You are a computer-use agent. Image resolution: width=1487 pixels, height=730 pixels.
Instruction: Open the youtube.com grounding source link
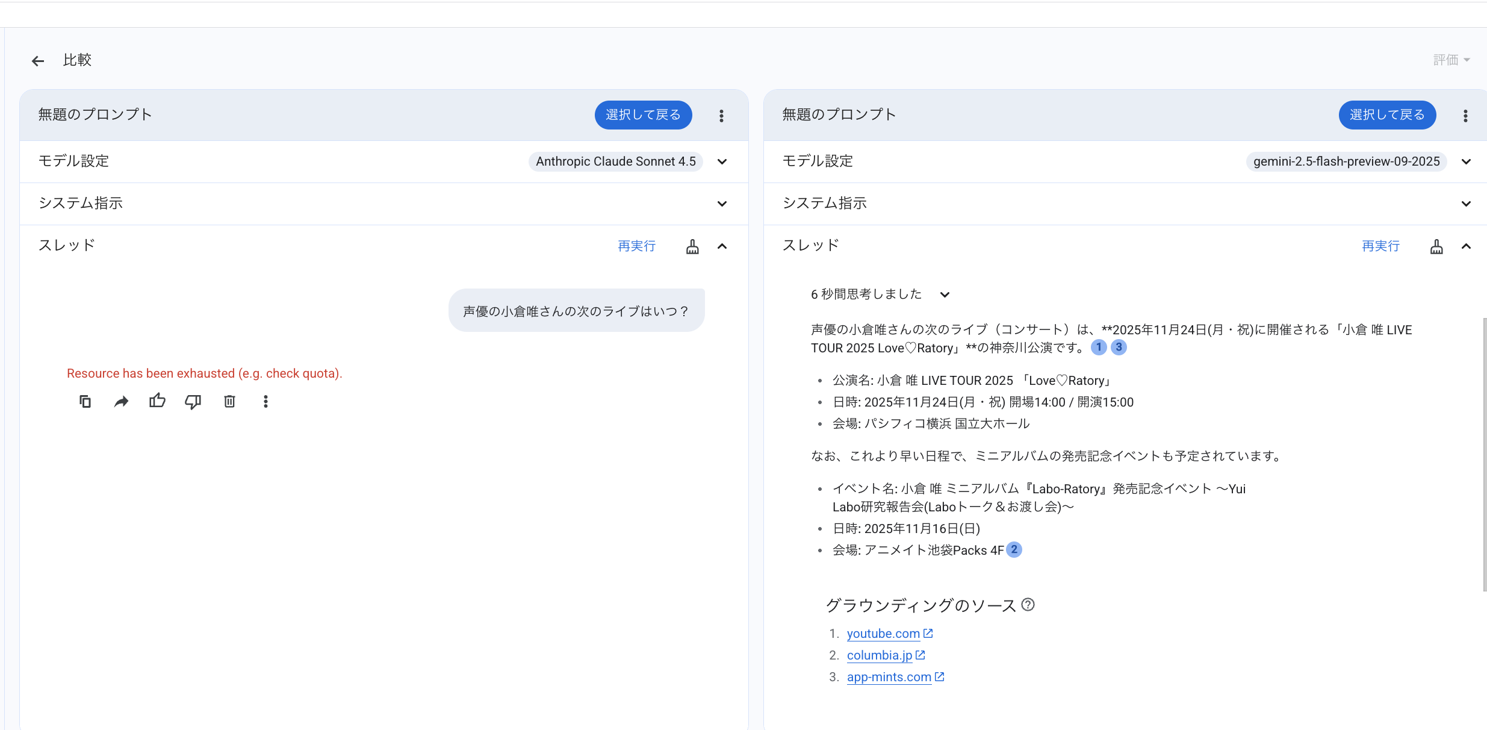883,634
